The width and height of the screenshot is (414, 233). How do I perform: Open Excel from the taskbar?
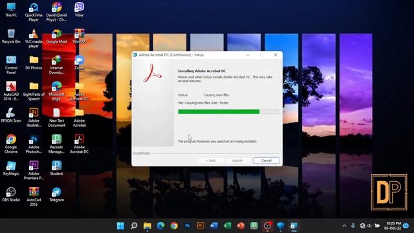point(227,226)
